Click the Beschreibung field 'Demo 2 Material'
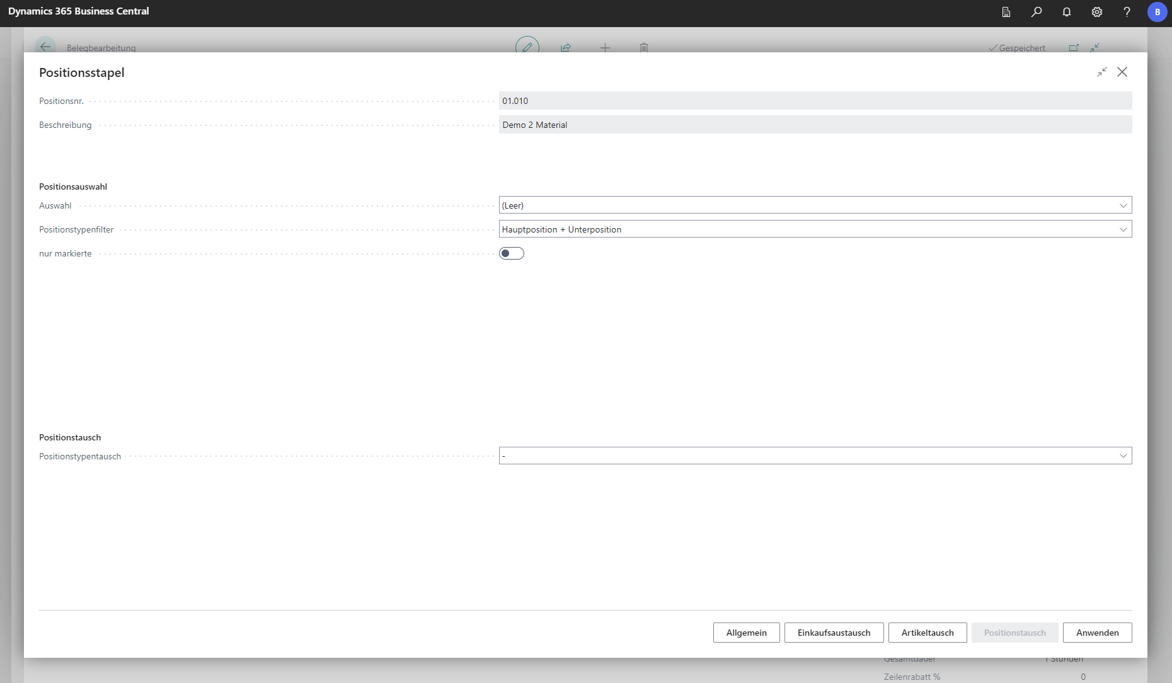1172x683 pixels. 815,125
